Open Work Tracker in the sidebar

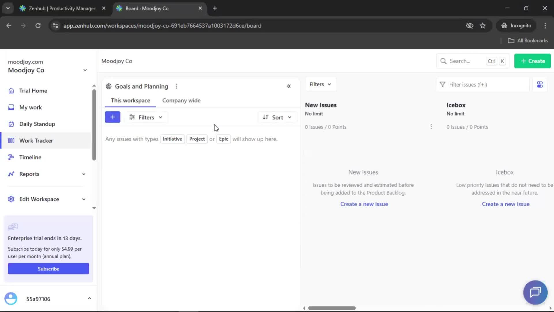pos(35,140)
